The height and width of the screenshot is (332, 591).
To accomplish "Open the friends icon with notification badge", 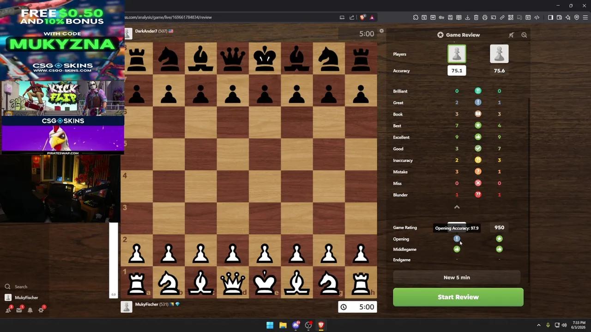I will pos(8,310).
